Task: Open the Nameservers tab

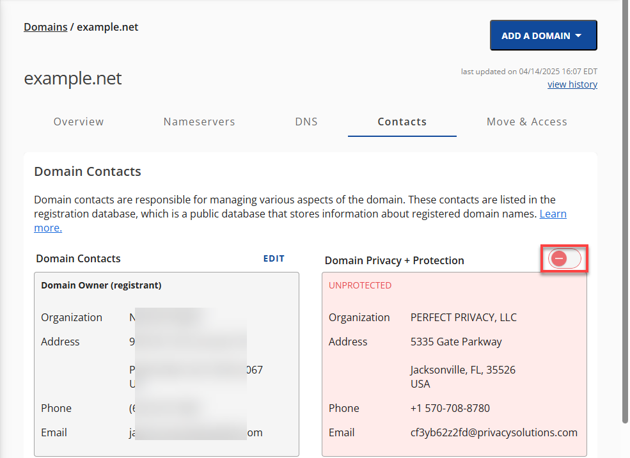Action: click(x=199, y=122)
